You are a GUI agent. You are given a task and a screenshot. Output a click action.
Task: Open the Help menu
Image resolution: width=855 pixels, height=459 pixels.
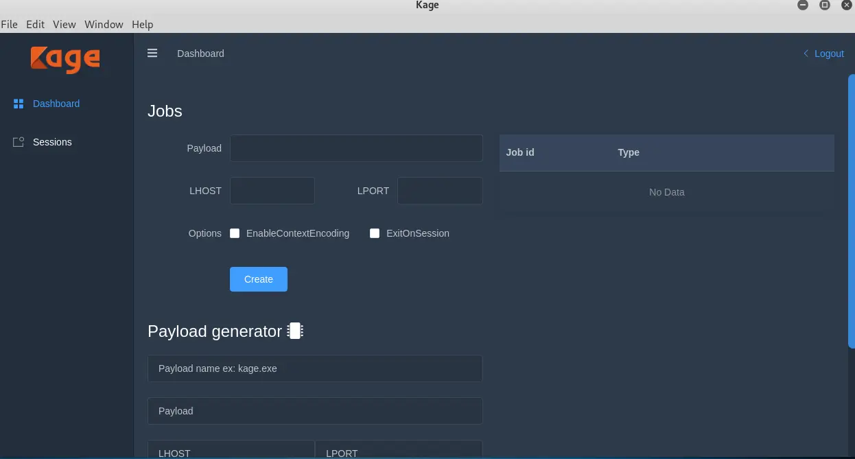pyautogui.click(x=142, y=24)
